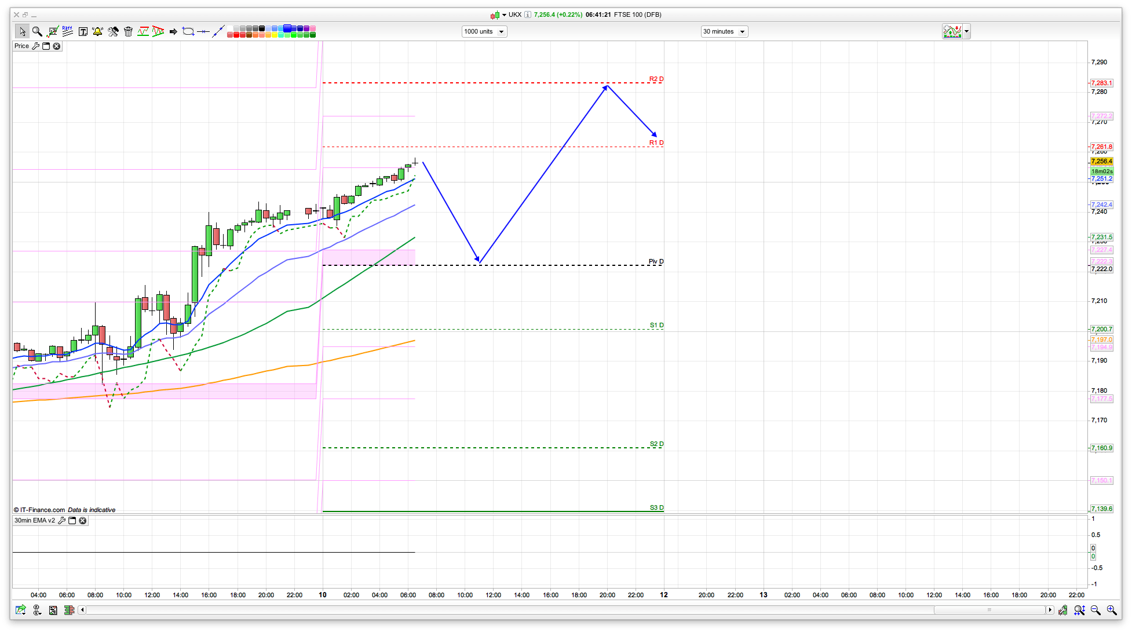Expand the chart template dropdown arrow
The width and height of the screenshot is (1132, 632).
(x=966, y=31)
